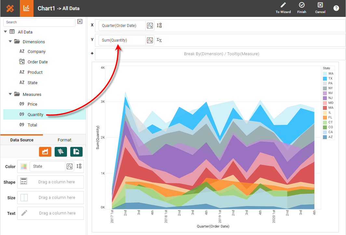Viewport: 346px width, 235px height.
Task: Click the dark green multi-style chart icon
Action: click(61, 151)
